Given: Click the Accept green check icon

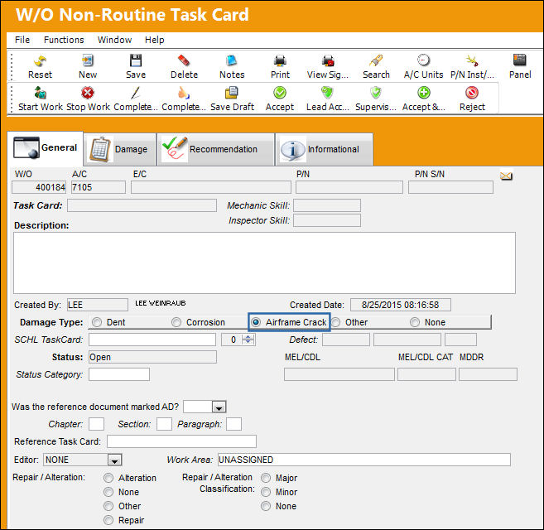Looking at the screenshot, I should click(280, 93).
